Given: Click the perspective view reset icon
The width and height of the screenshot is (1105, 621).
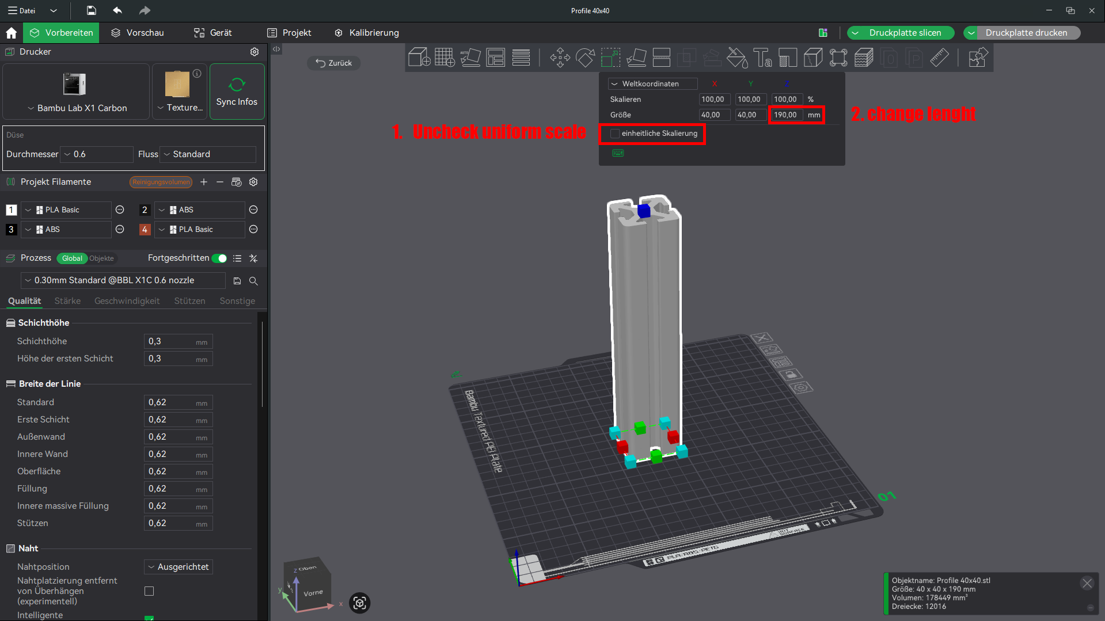Looking at the screenshot, I should [x=360, y=603].
